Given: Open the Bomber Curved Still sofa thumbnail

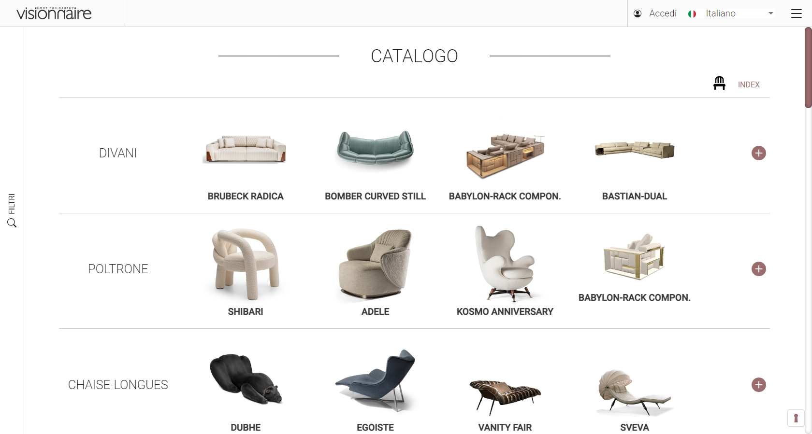Looking at the screenshot, I should coord(375,149).
